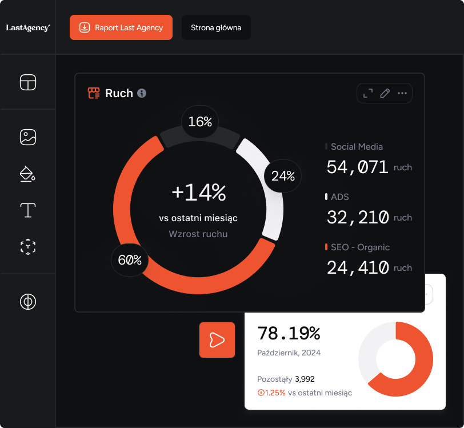The height and width of the screenshot is (428, 464).
Task: Click the circular target icon in sidebar
Action: pyautogui.click(x=28, y=302)
